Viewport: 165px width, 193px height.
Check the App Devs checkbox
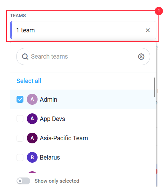click(x=20, y=119)
